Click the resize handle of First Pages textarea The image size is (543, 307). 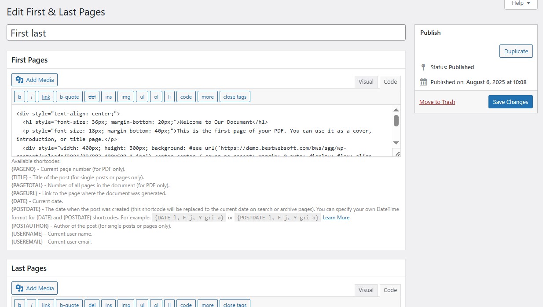pyautogui.click(x=396, y=153)
